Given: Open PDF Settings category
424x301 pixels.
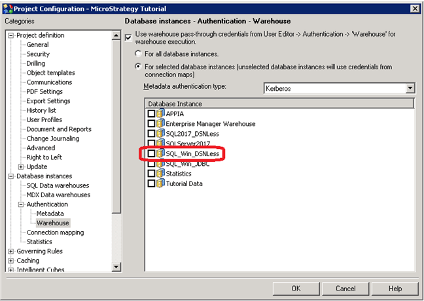Looking at the screenshot, I should coord(44,91).
